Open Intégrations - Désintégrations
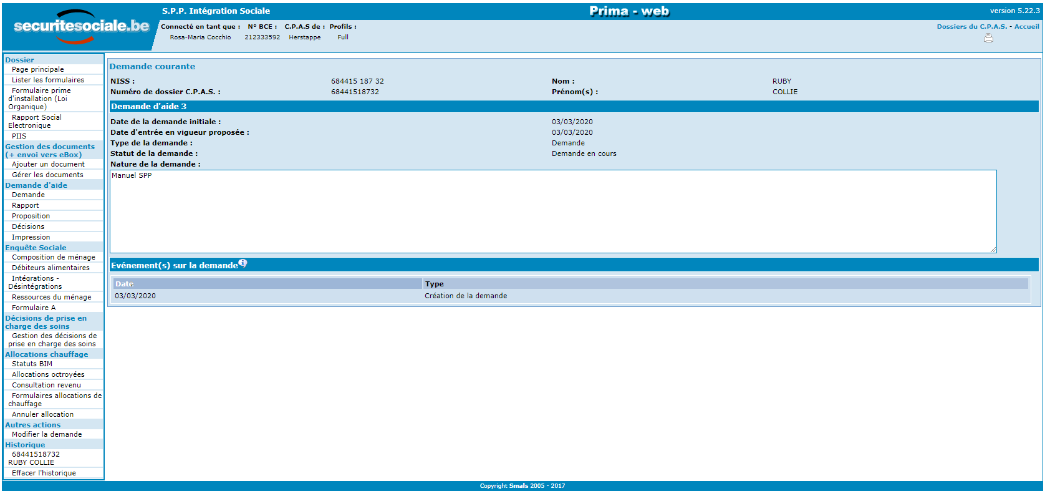 click(x=36, y=282)
